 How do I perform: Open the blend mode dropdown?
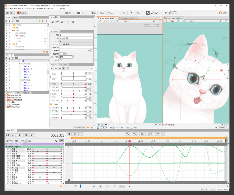[x=67, y=57]
